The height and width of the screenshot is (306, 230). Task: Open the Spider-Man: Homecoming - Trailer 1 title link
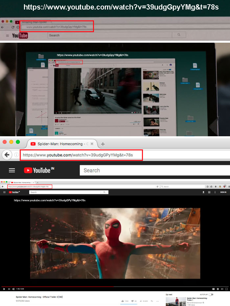click(x=197, y=299)
